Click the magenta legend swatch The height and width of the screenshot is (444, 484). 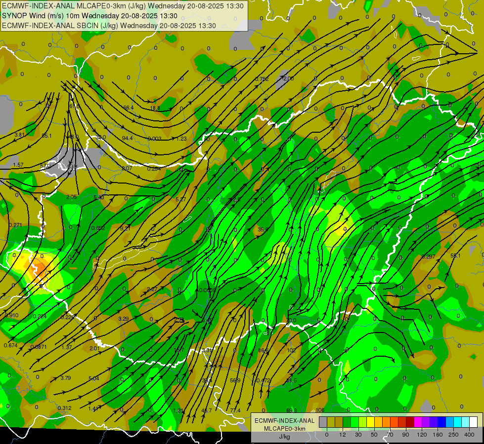click(x=418, y=422)
